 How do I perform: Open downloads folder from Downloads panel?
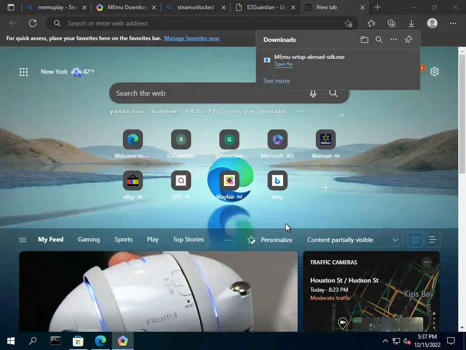[365, 40]
